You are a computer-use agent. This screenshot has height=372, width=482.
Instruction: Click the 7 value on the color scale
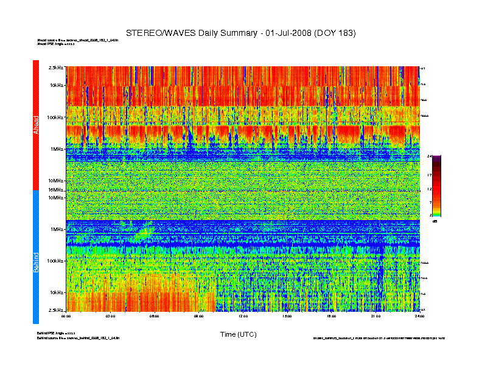tap(430, 202)
